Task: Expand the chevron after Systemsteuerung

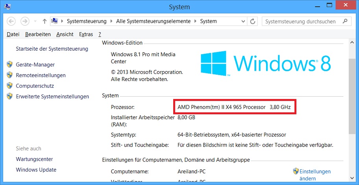Action: [x=111, y=22]
